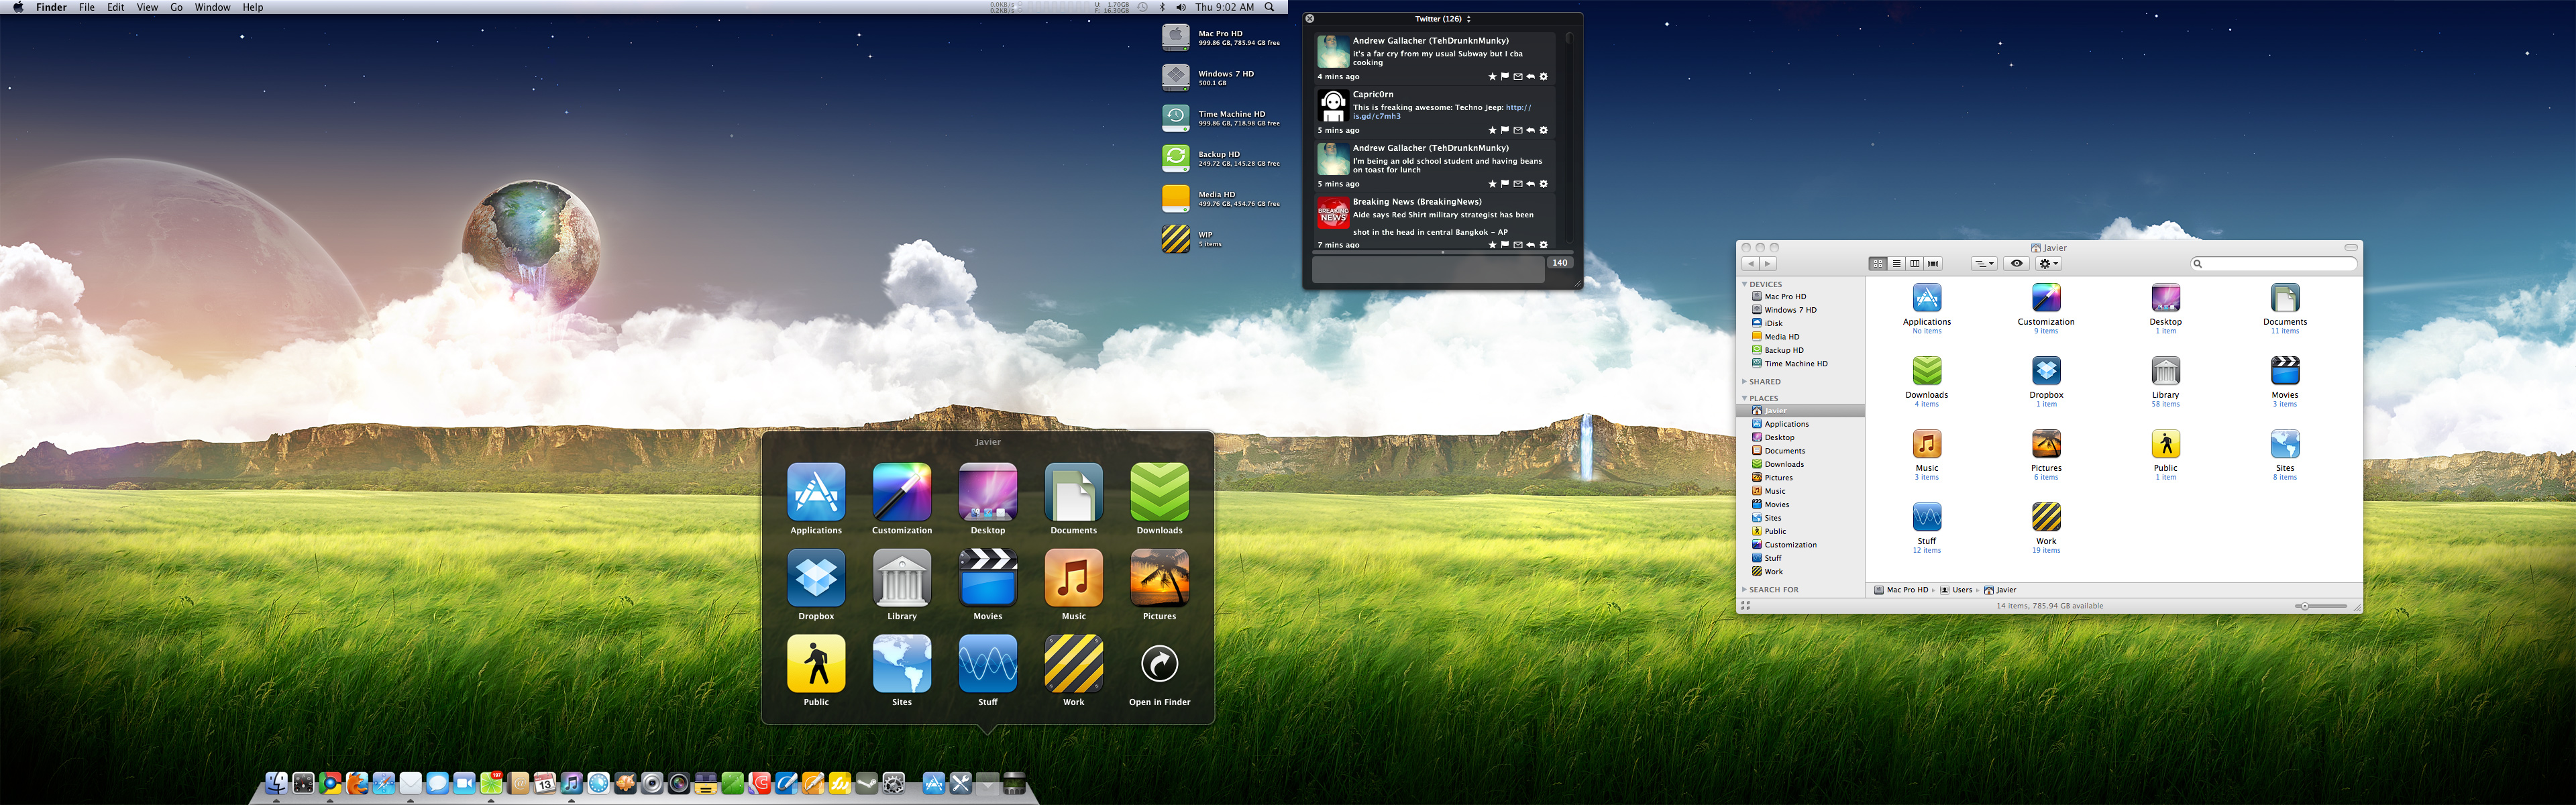Image resolution: width=2576 pixels, height=805 pixels.
Task: Open the Go menu
Action: pyautogui.click(x=176, y=7)
